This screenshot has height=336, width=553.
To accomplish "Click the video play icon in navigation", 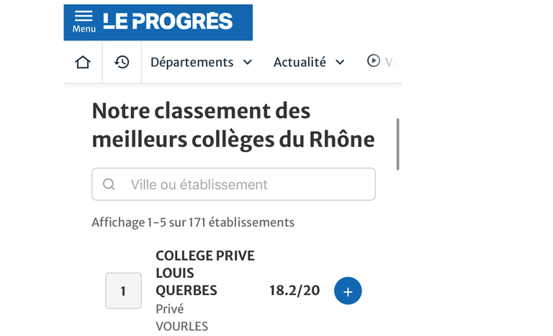I will click(x=374, y=61).
